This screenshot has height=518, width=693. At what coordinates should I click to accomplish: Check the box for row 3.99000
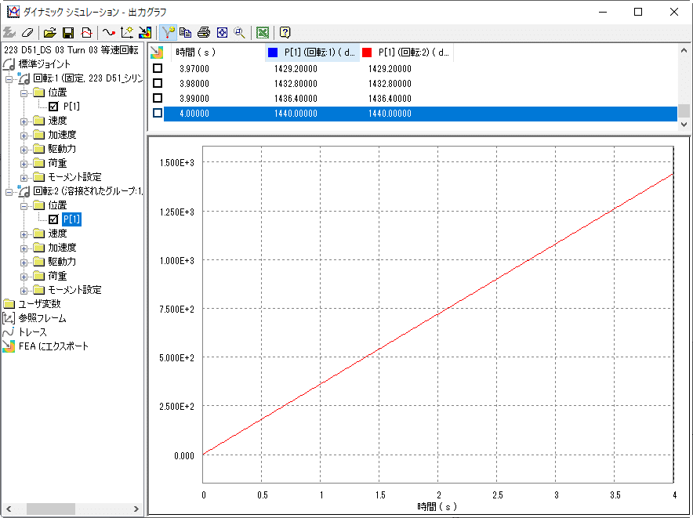point(158,98)
